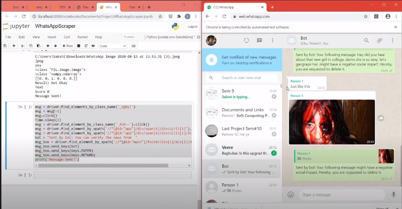Screen dimensions: 402x209
Task: Move selected cell down arrow icon
Action: pos(55,46)
